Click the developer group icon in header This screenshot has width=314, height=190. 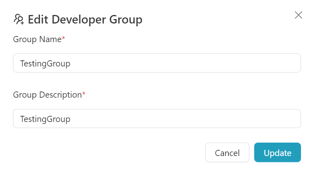19,19
